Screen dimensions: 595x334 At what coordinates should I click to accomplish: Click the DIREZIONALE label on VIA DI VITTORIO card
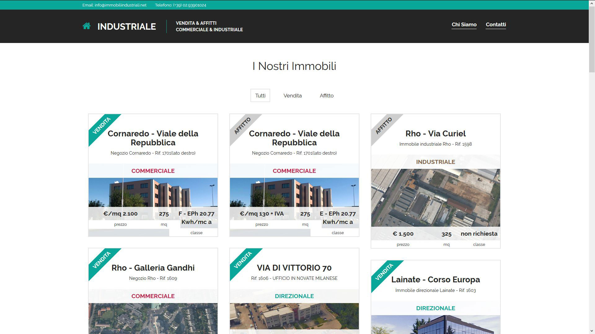point(294,296)
